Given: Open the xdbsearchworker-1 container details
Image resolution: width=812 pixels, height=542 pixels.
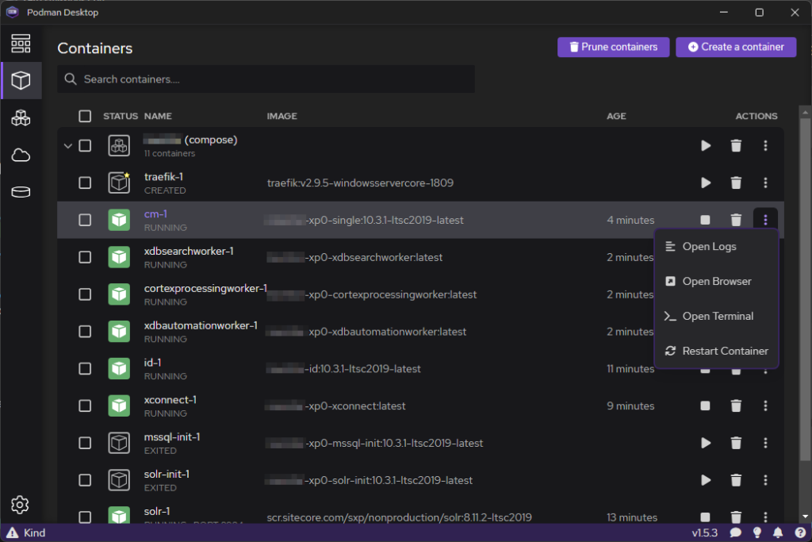Looking at the screenshot, I should [189, 252].
